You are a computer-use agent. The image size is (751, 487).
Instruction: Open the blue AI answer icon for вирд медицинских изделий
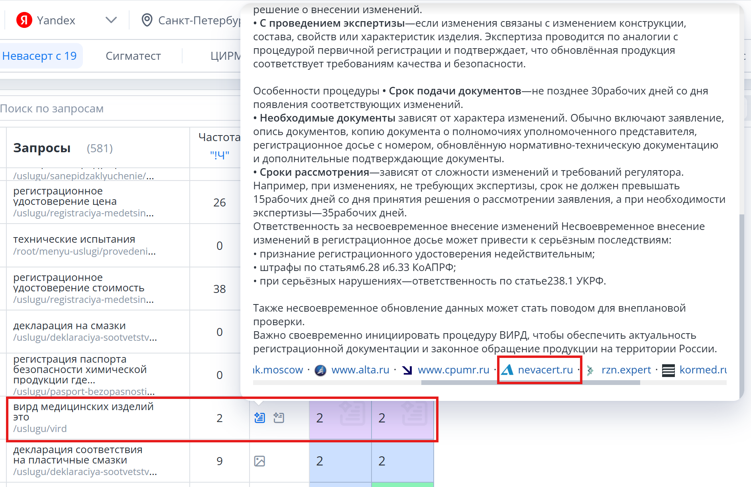click(x=260, y=418)
